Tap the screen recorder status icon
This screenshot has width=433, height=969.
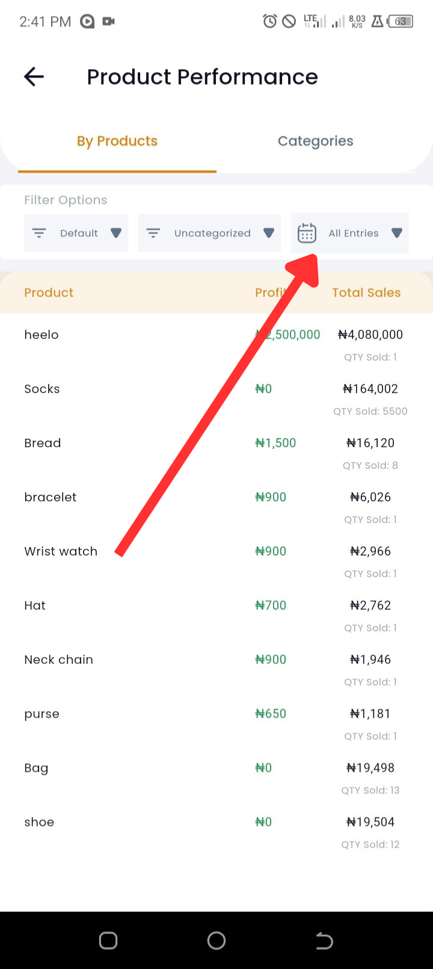tap(109, 22)
